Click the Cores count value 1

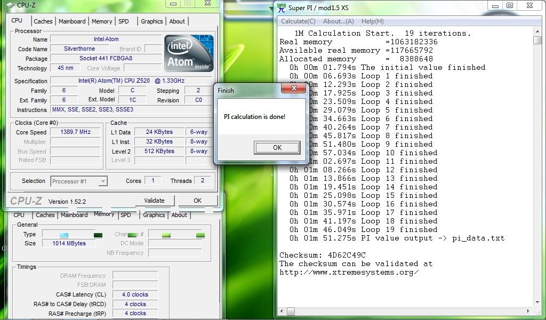pyautogui.click(x=152, y=180)
